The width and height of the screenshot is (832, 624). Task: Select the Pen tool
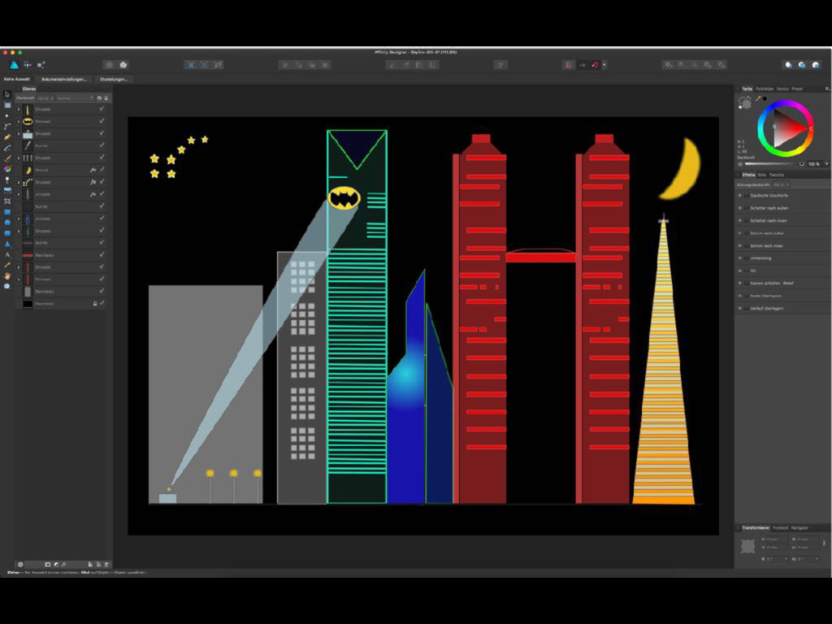[6, 136]
